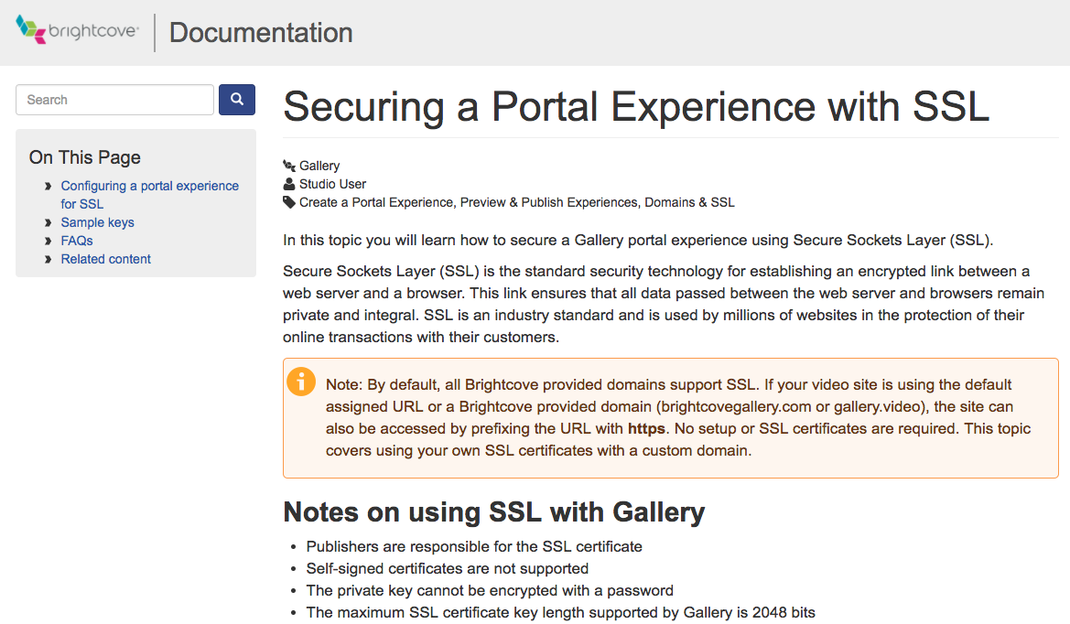The height and width of the screenshot is (624, 1070).
Task: Open the Related content link
Action: tap(106, 259)
